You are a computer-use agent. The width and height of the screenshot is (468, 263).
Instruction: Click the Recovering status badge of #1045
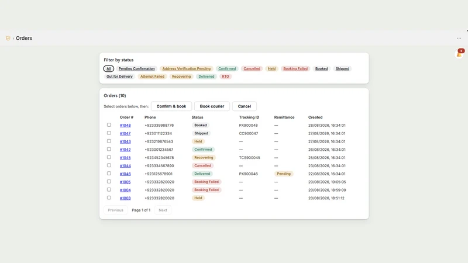204,157
